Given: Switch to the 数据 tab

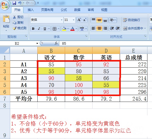Looking at the screenshot, I should 77,10.
